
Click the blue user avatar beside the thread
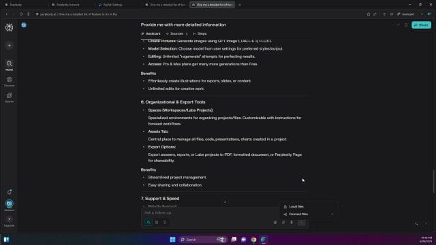point(24,25)
